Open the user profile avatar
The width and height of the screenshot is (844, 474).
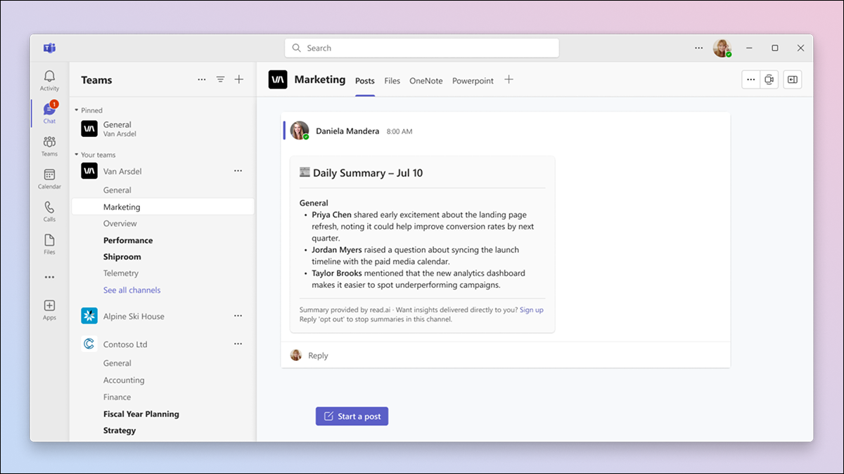point(722,48)
